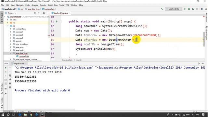Click the Run panel up-arrow icon
208x117 pixels.
click(10, 68)
